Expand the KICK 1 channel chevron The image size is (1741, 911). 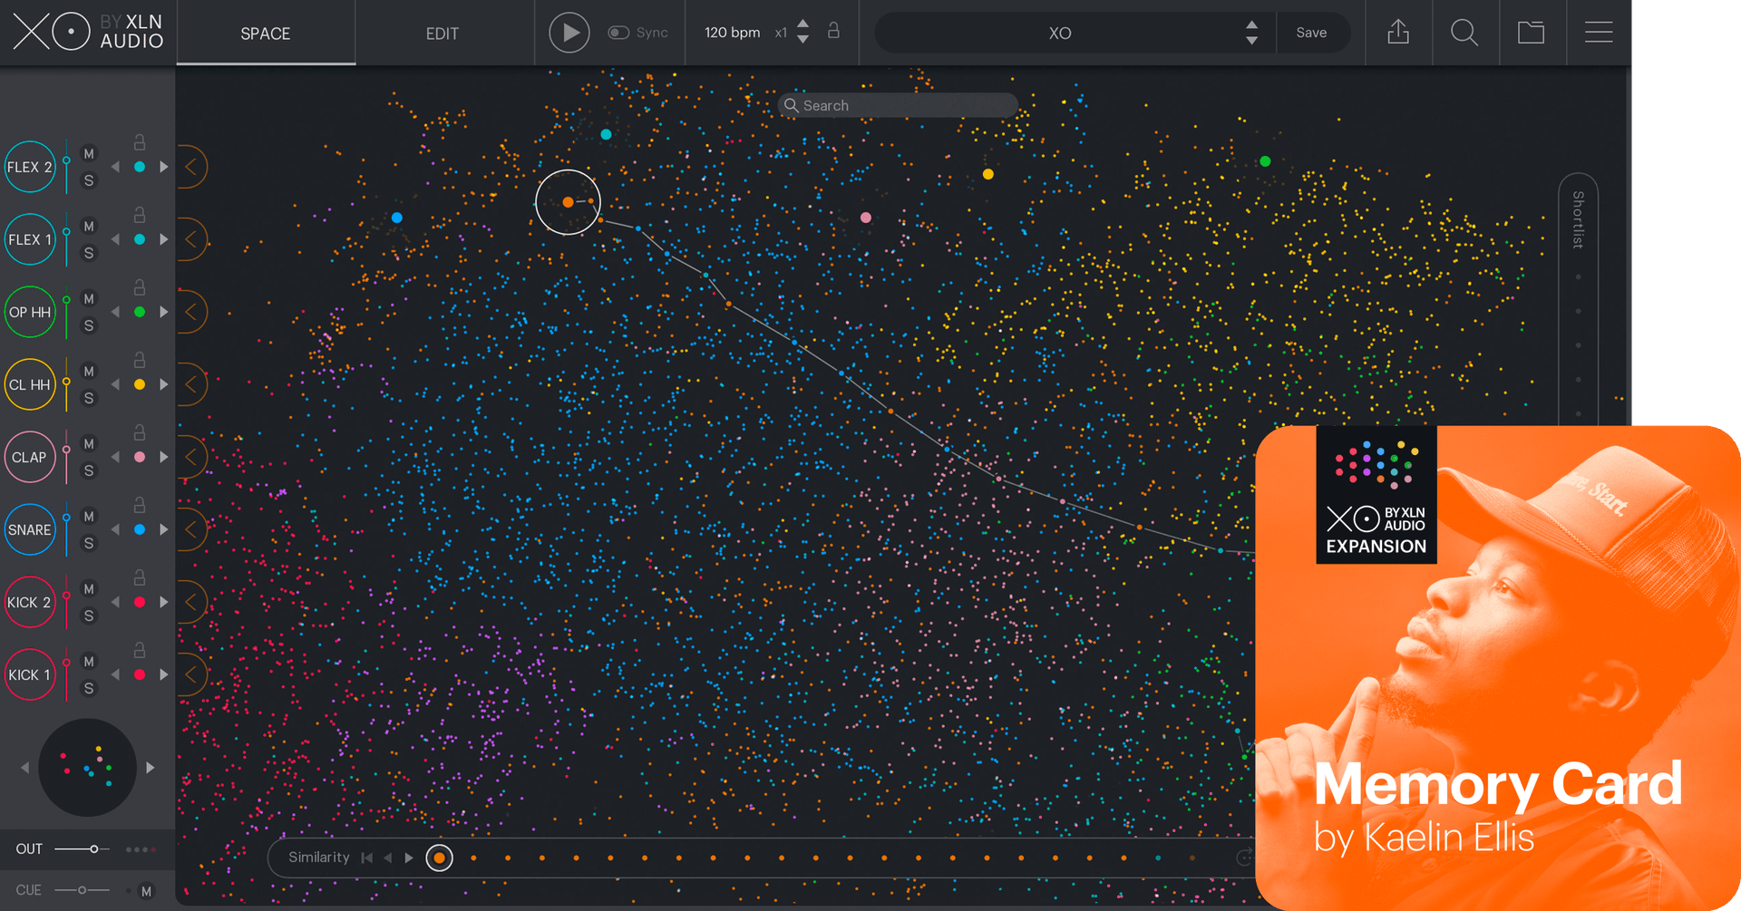click(191, 674)
